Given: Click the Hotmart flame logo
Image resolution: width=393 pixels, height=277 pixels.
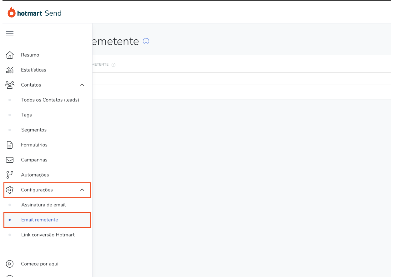Looking at the screenshot, I should (12, 12).
